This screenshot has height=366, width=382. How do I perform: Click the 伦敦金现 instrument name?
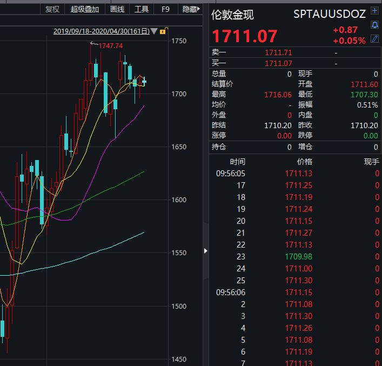[232, 15]
